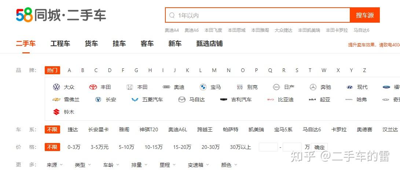Open the 来源 dropdown filter
This screenshot has width=400, height=173.
pyautogui.click(x=55, y=165)
